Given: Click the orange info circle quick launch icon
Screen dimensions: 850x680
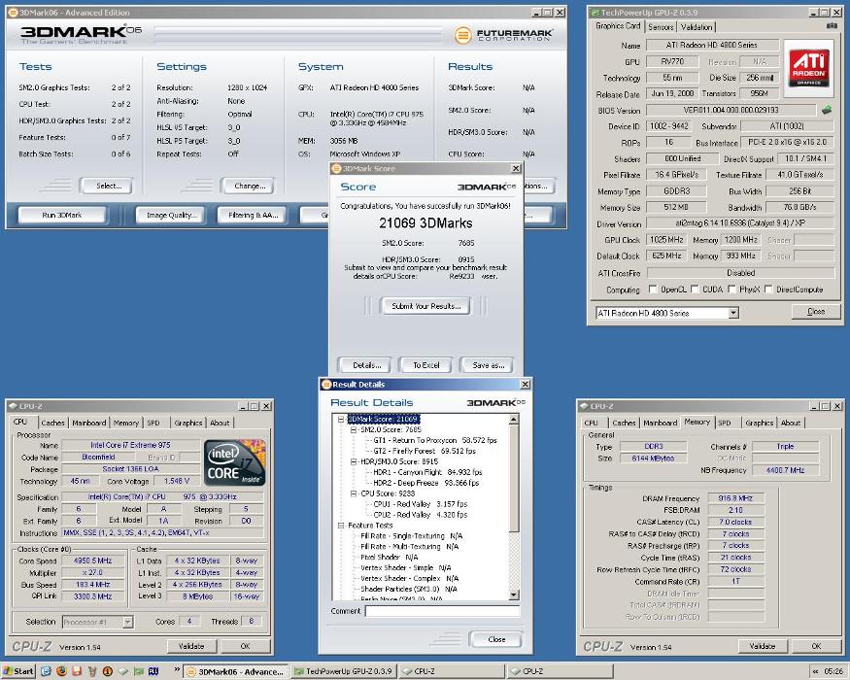Looking at the screenshot, I should click(x=107, y=671).
